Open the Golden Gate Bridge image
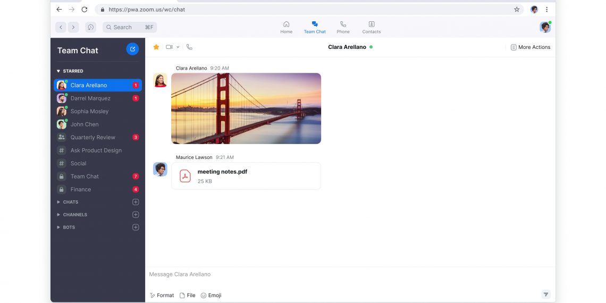Screen dimensions: 606x303 (x=246, y=108)
